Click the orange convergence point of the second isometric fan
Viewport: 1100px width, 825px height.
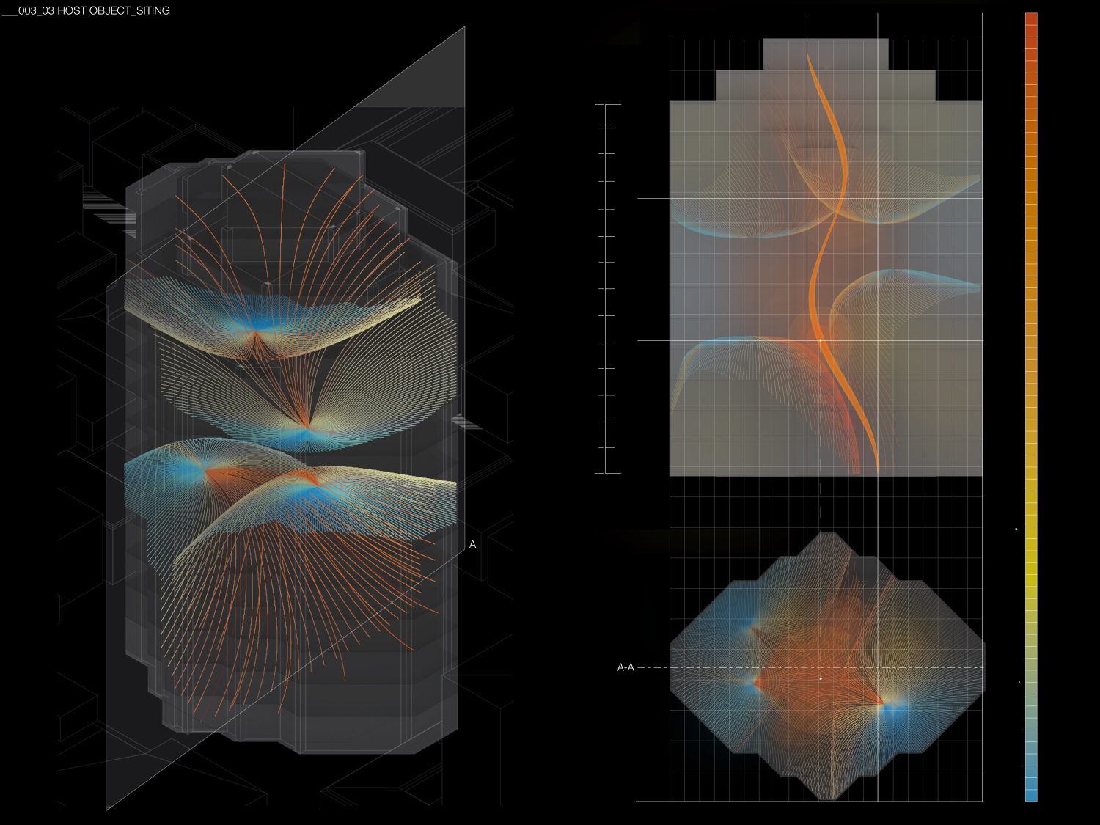pyautogui.click(x=307, y=426)
